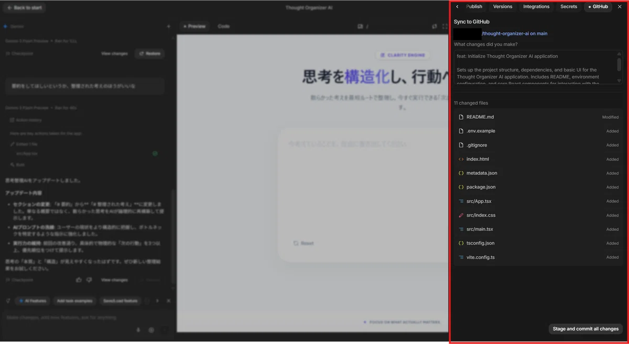Click the pink brush icon beside src/index.css
629x344 pixels.
[461, 215]
